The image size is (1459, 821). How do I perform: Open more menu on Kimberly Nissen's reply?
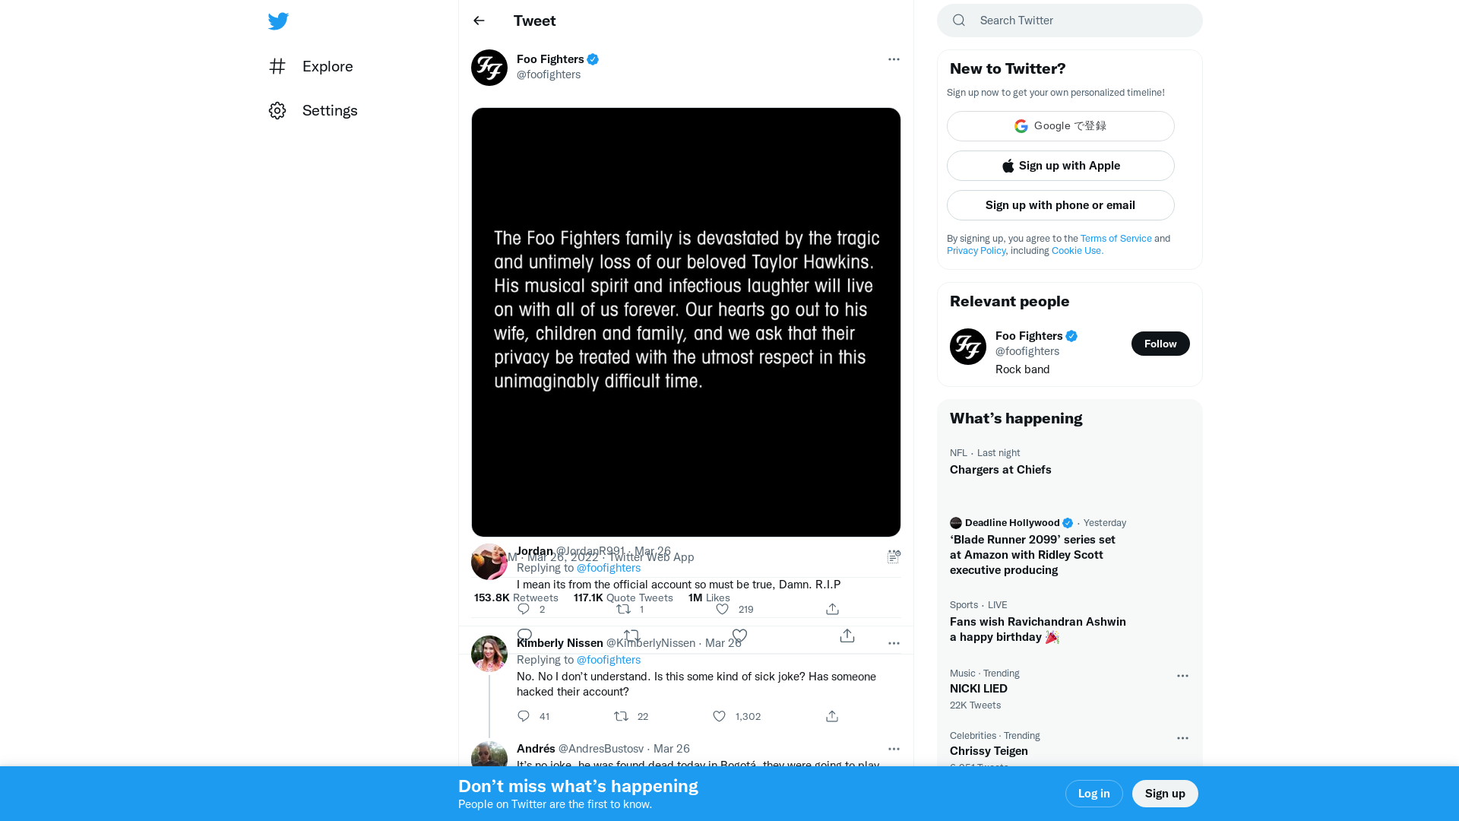(x=894, y=643)
